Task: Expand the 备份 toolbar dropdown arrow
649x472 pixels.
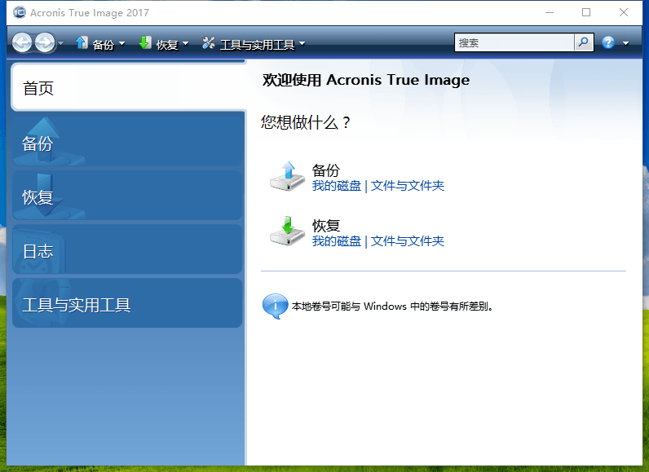Action: click(x=121, y=43)
